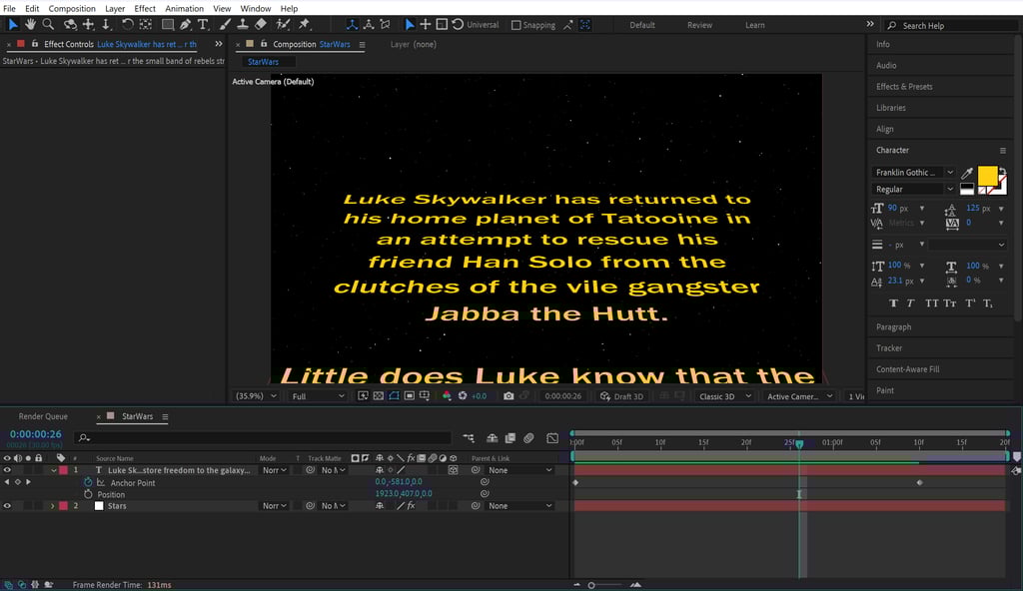
Task: Open the Composition Mini-Flowchart icon
Action: pos(469,438)
